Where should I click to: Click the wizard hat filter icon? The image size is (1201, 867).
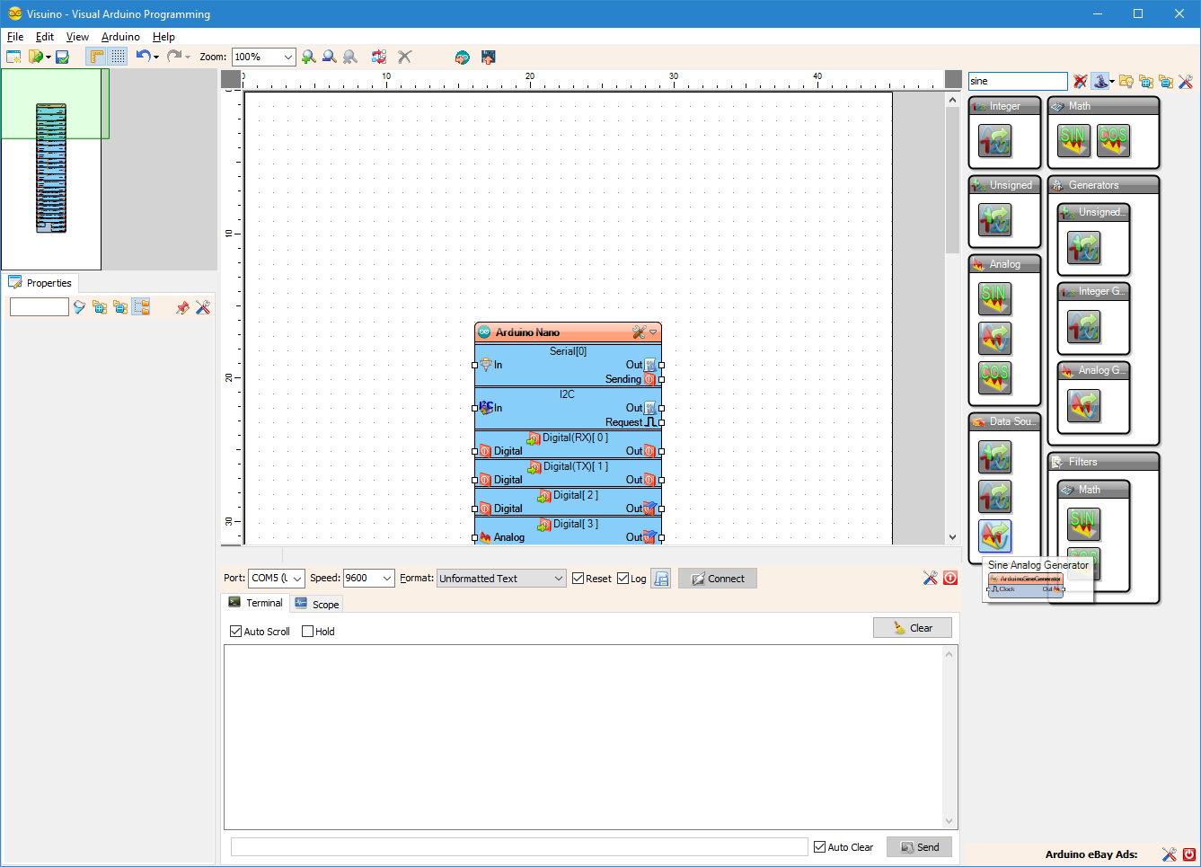1100,81
